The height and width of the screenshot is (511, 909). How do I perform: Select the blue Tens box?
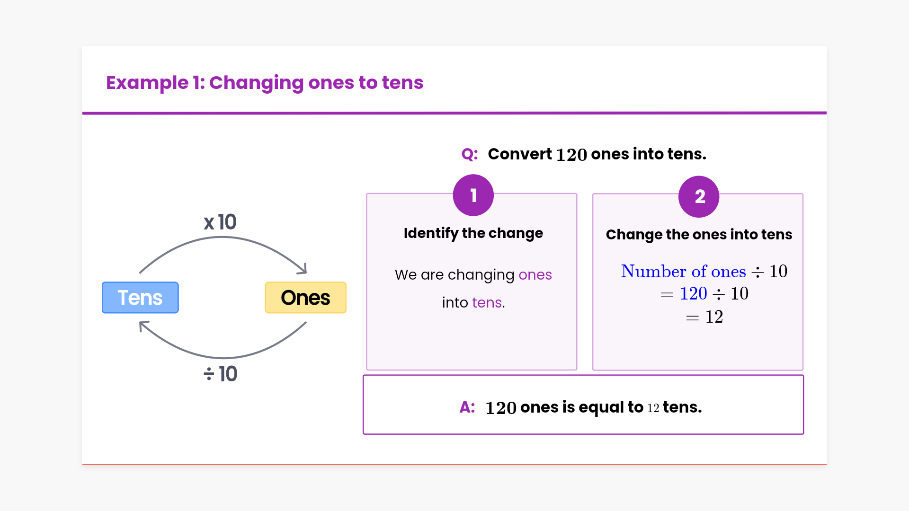tap(140, 298)
